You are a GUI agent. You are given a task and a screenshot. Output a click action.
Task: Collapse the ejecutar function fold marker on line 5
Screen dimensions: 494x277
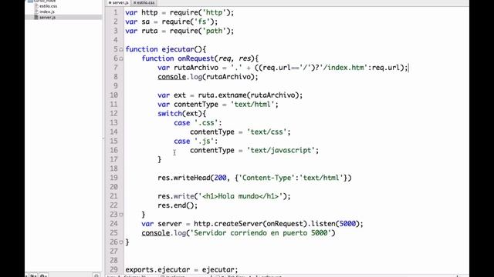click(x=121, y=49)
